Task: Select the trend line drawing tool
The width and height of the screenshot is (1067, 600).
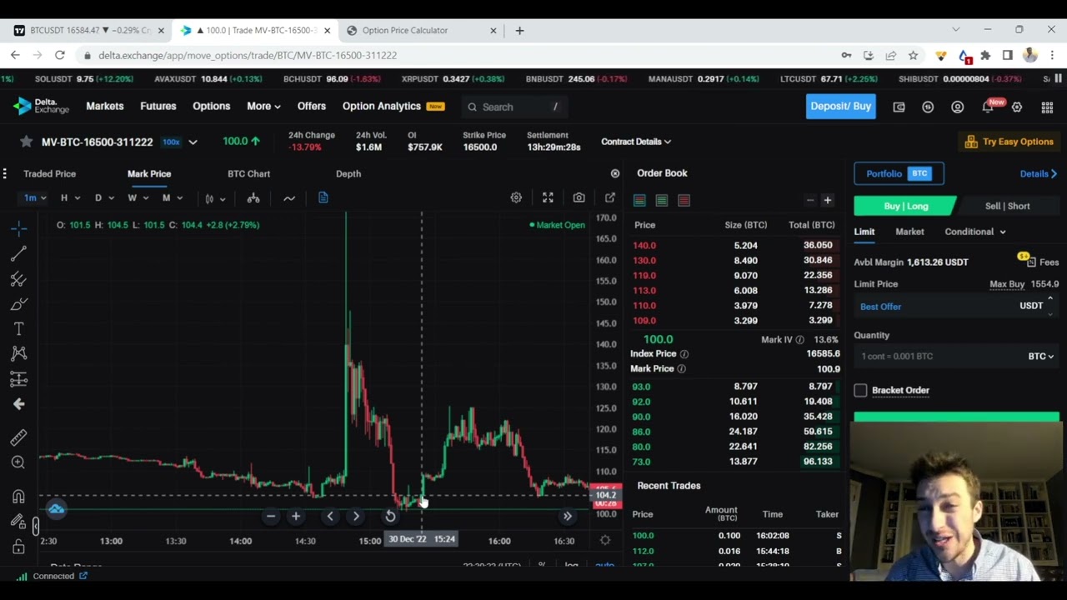Action: (x=18, y=253)
